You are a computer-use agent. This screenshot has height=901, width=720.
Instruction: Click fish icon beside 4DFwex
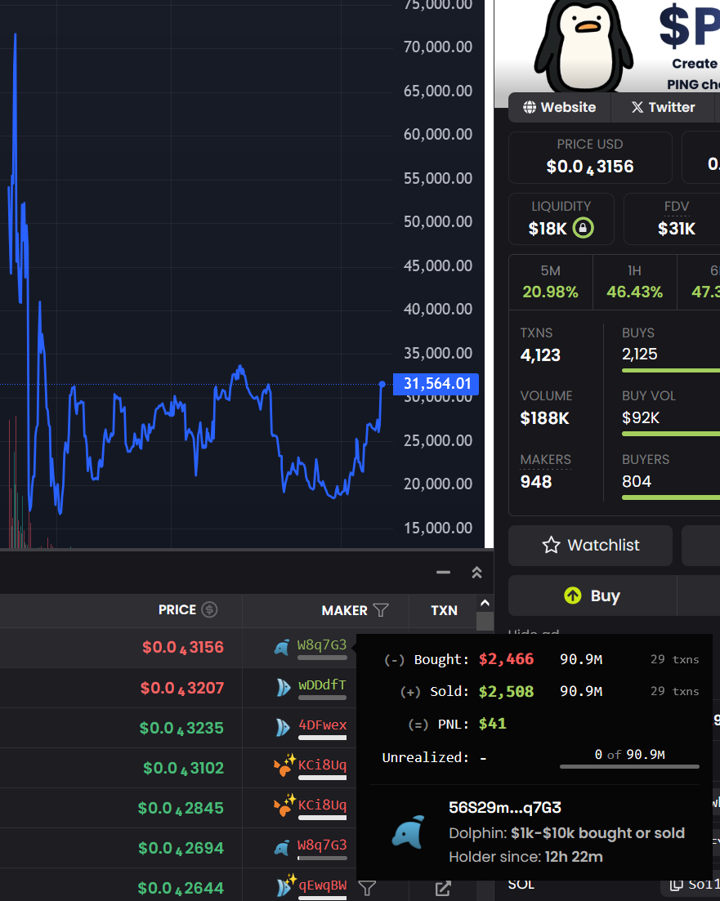tap(283, 728)
